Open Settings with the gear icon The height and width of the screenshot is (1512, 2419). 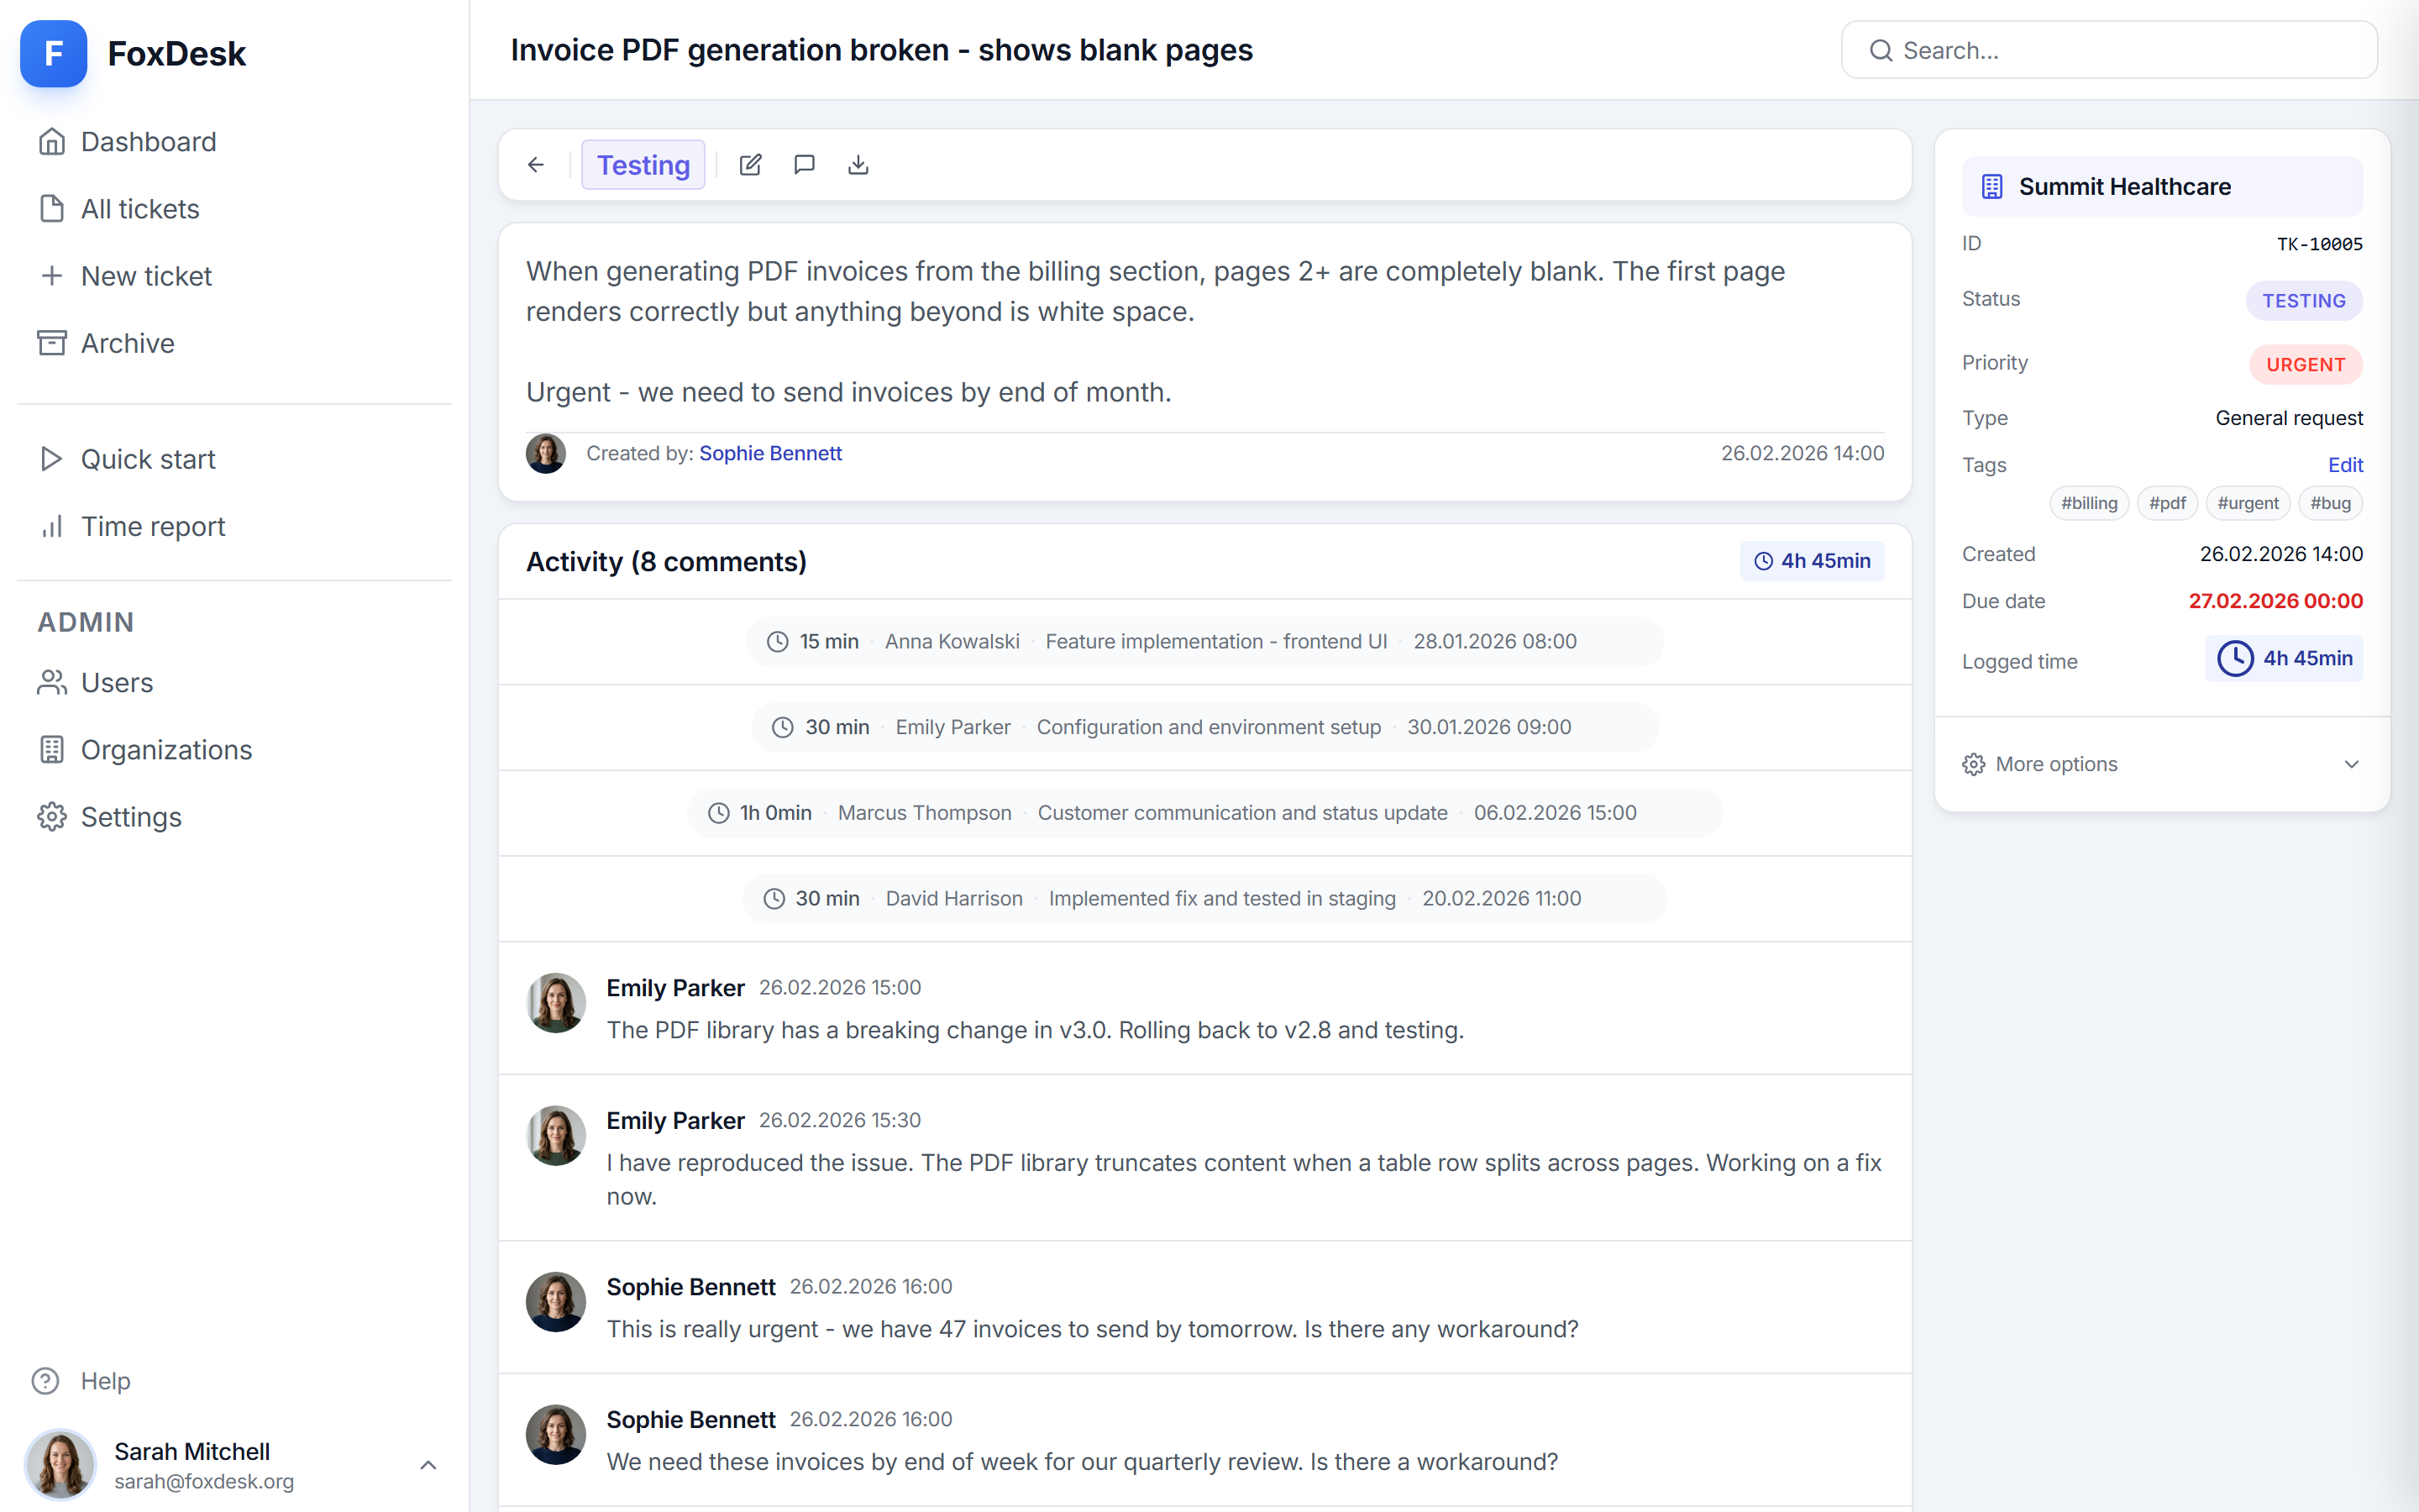[x=53, y=816]
